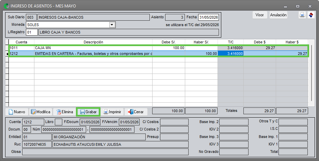
Task: Click the Nuevo button
Action: 17,112
